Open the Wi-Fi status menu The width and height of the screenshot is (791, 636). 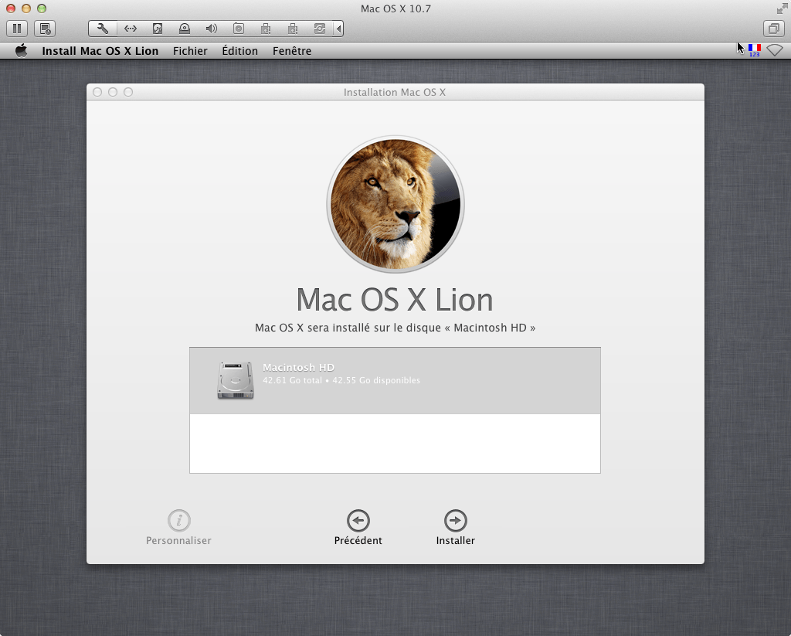(774, 50)
